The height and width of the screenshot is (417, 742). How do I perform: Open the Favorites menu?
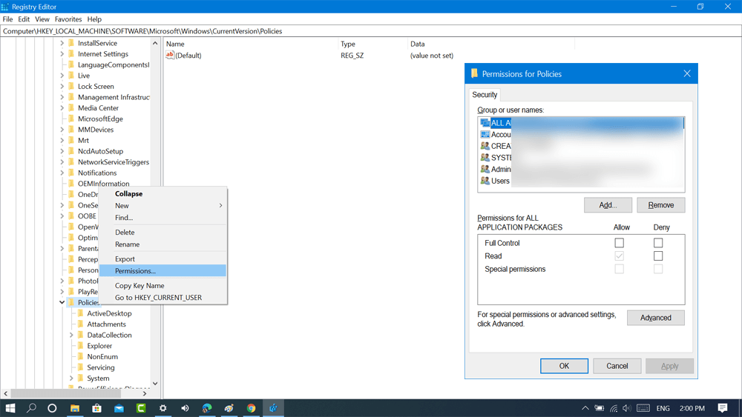coord(68,19)
